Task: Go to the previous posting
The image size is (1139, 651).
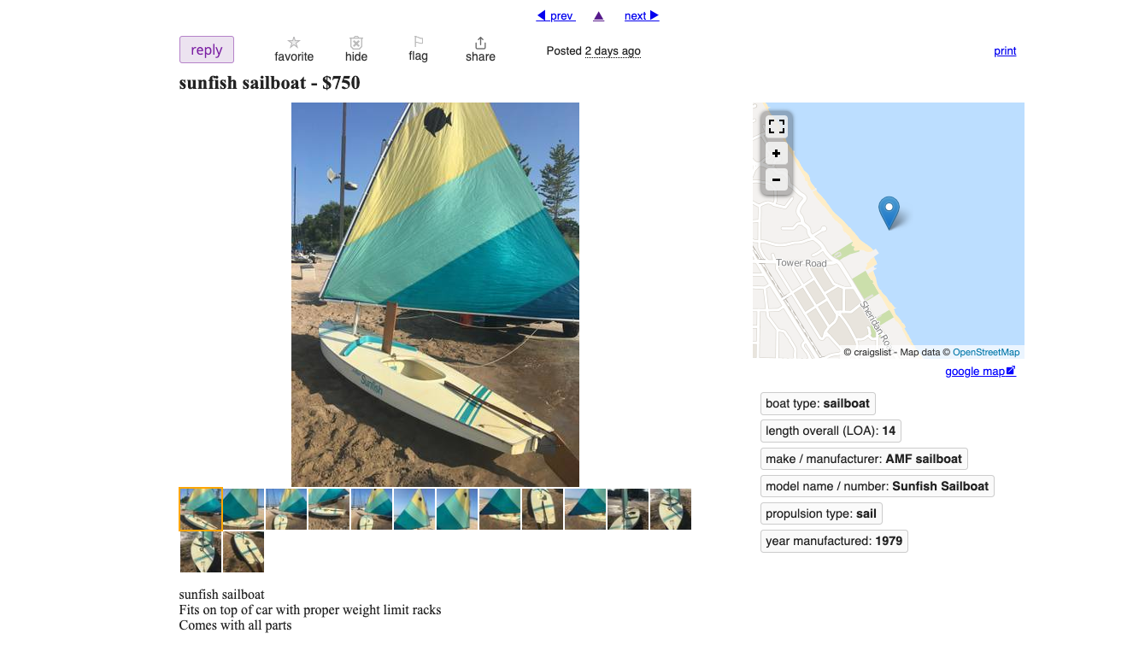Action: click(555, 16)
